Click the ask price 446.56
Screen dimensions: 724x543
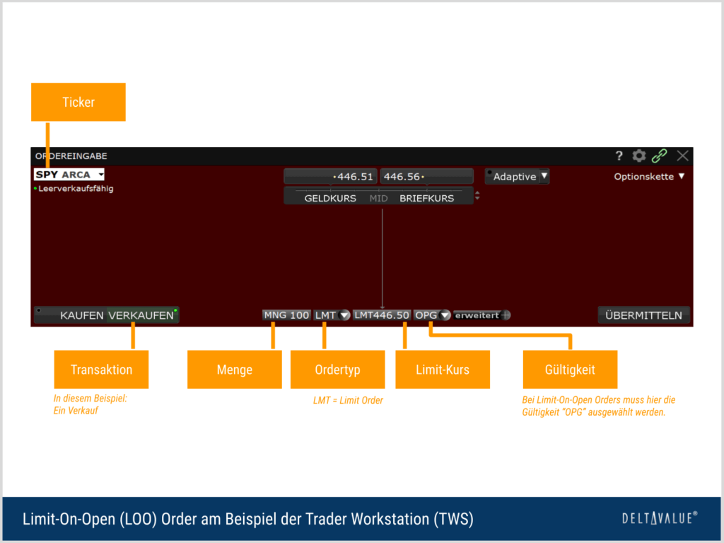pos(426,176)
